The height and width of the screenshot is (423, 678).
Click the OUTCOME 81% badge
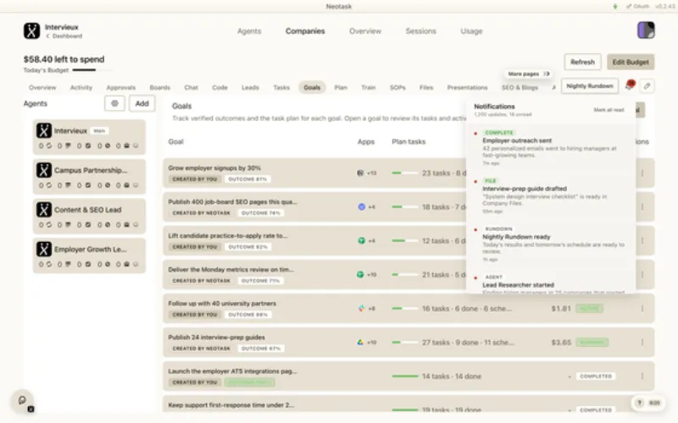tap(247, 179)
